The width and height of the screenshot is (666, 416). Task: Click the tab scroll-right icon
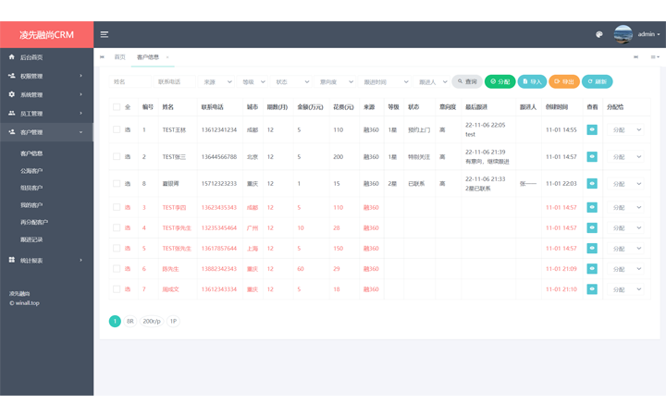tap(635, 57)
